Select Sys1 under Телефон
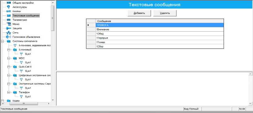This screenshot has height=113, width=253. (28, 97)
